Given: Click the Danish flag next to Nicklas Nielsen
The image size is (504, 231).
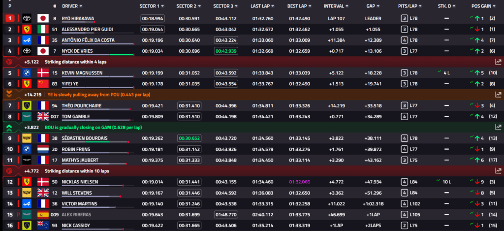Looking at the screenshot, I should (x=42, y=182).
